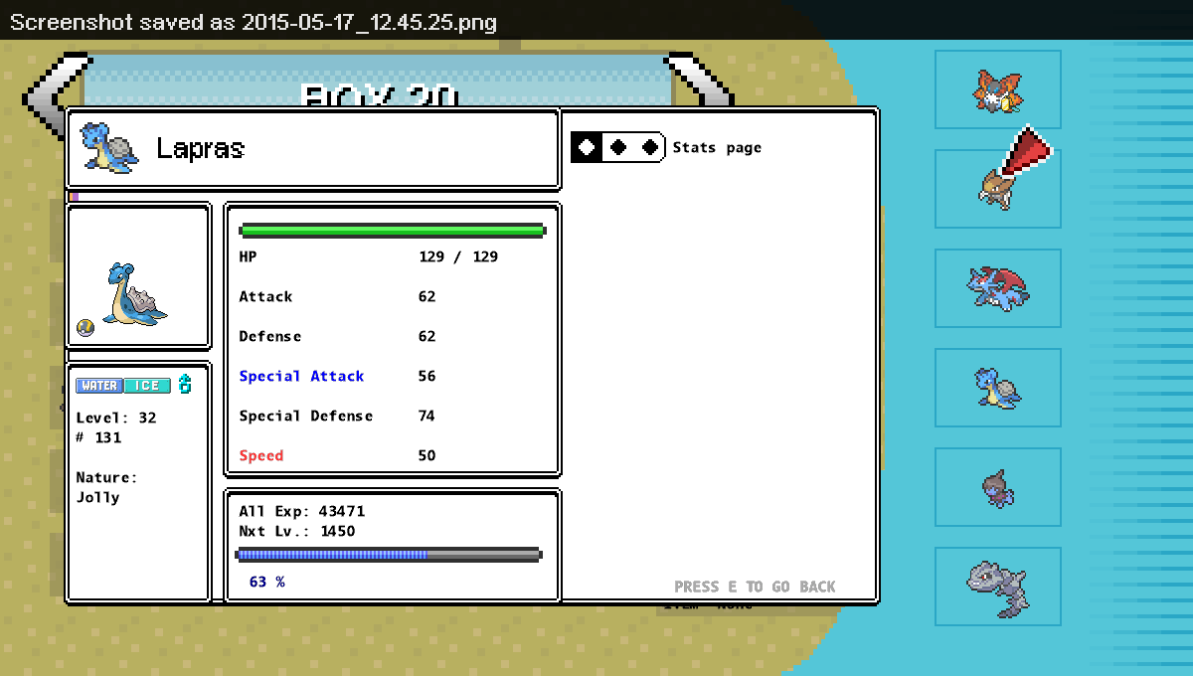Select Delibird in the party sidebar
The height and width of the screenshot is (676, 1193).
[997, 89]
